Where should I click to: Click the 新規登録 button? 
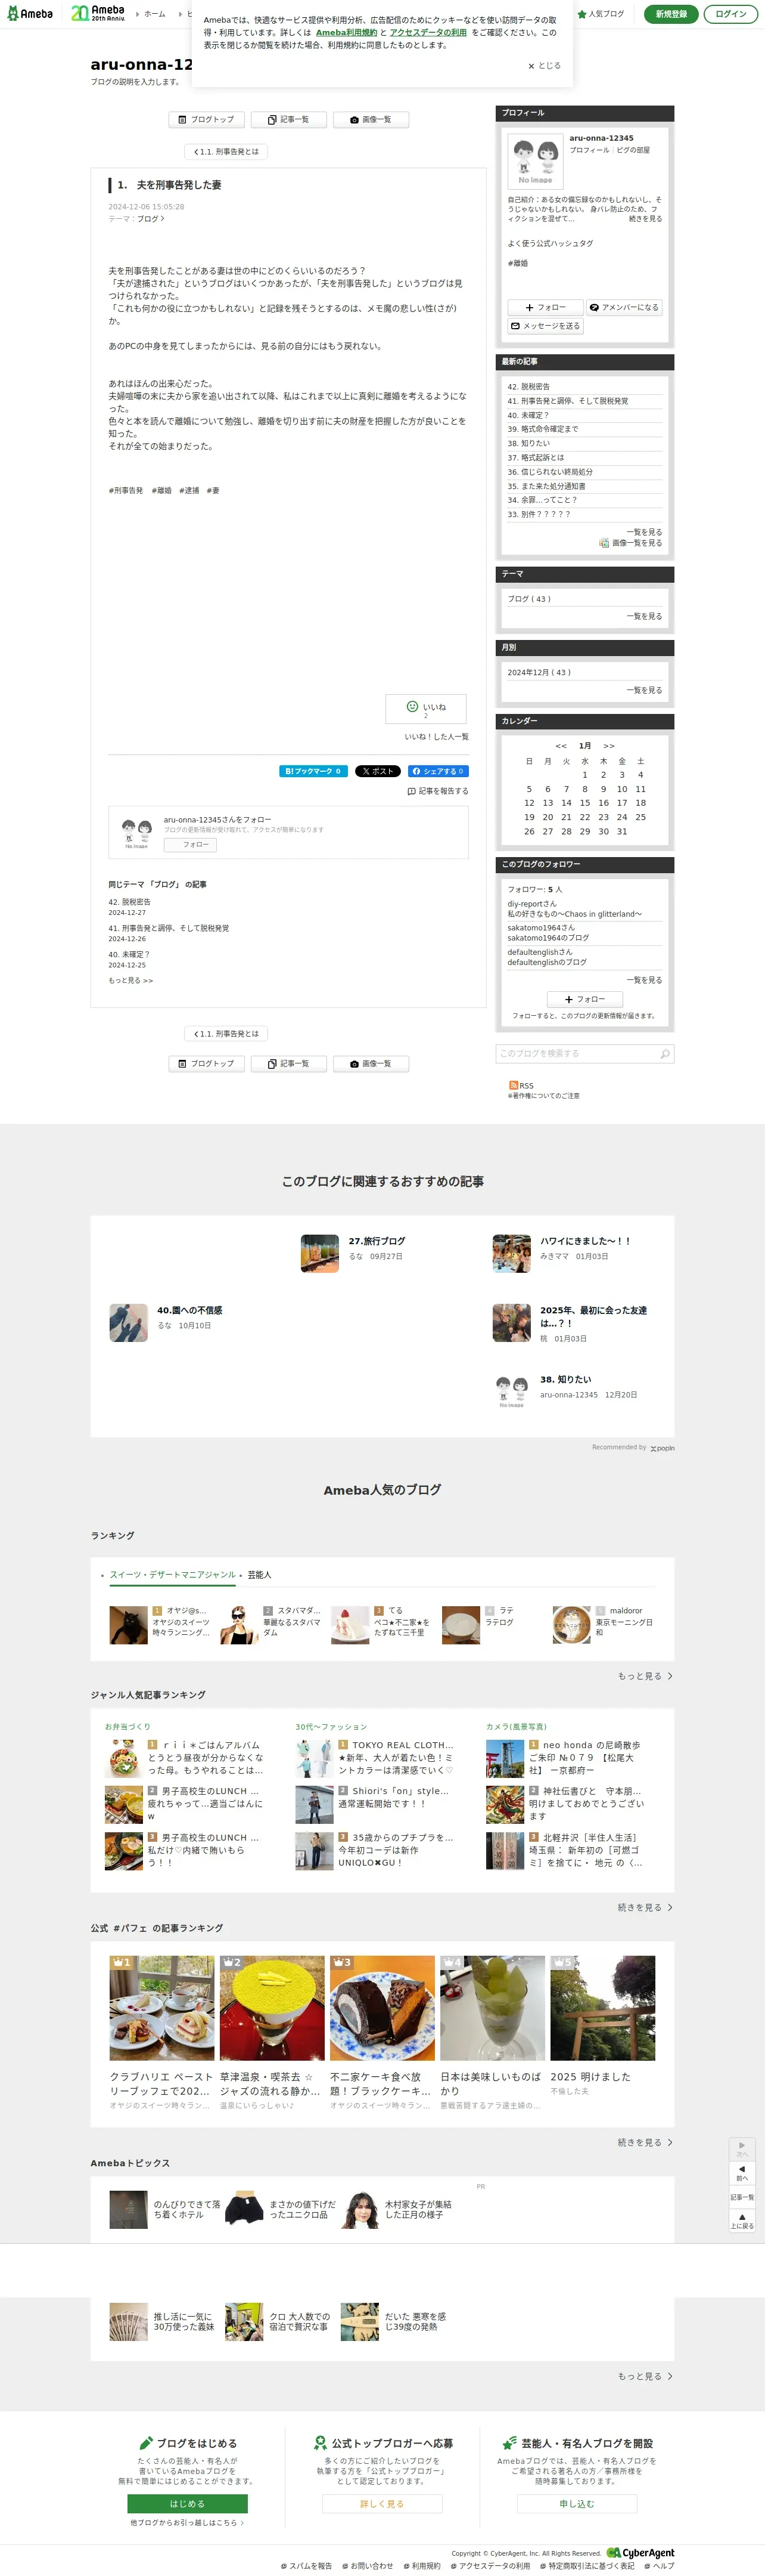point(671,14)
